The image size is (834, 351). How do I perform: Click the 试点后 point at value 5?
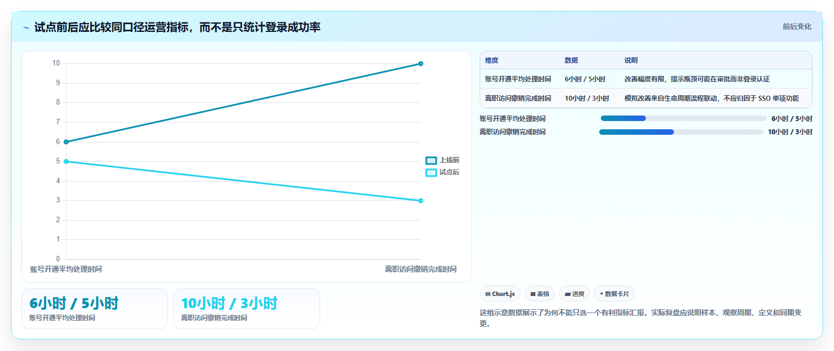point(66,161)
